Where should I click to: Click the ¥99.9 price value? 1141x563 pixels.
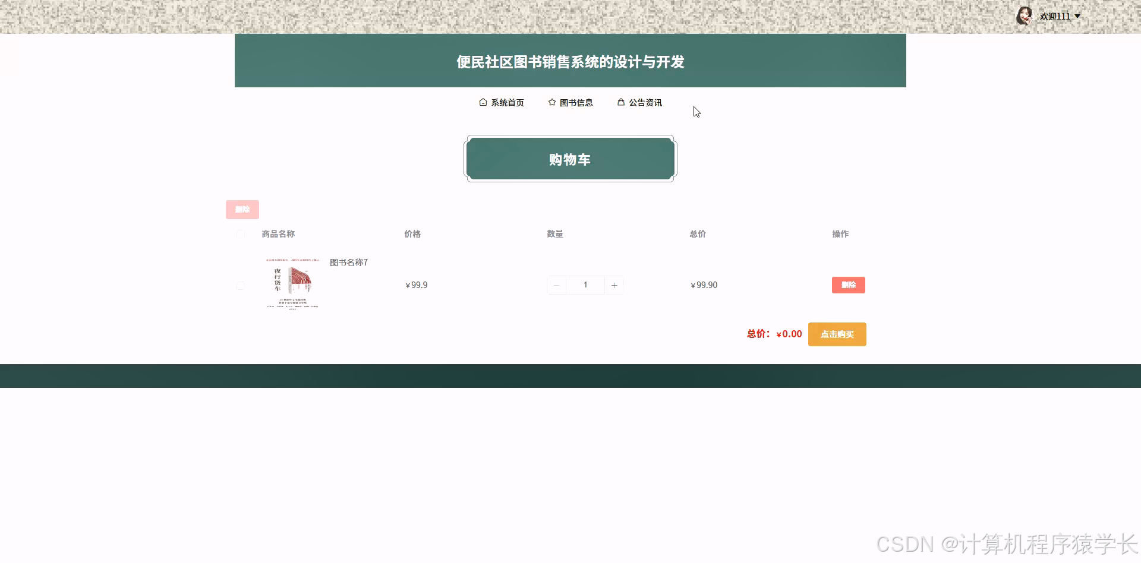[417, 285]
